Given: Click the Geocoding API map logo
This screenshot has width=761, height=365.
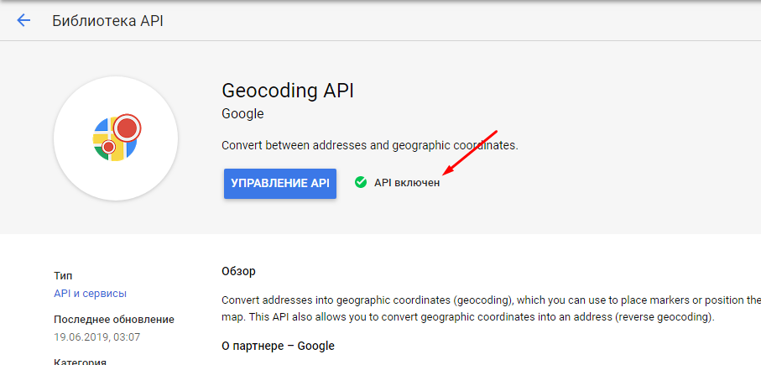Looking at the screenshot, I should click(x=115, y=138).
